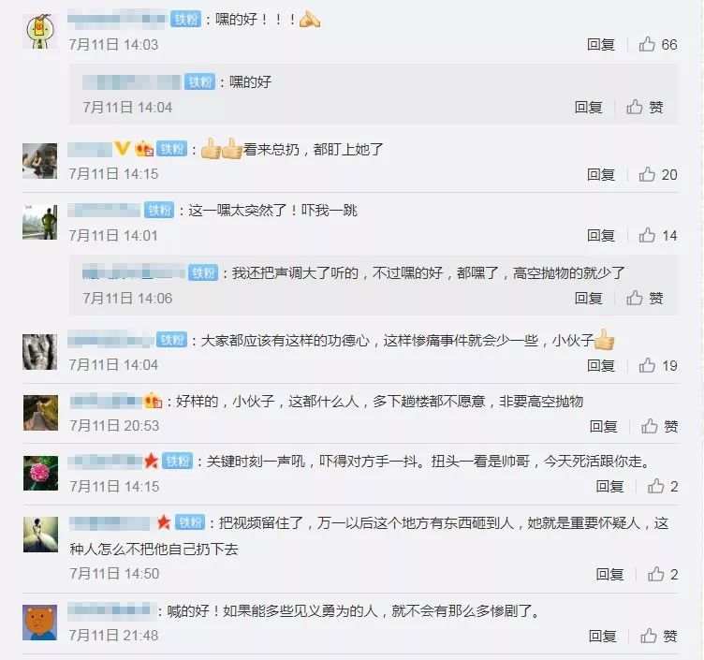Reply to the last comment at 21:48
The width and height of the screenshot is (704, 660).
[603, 636]
